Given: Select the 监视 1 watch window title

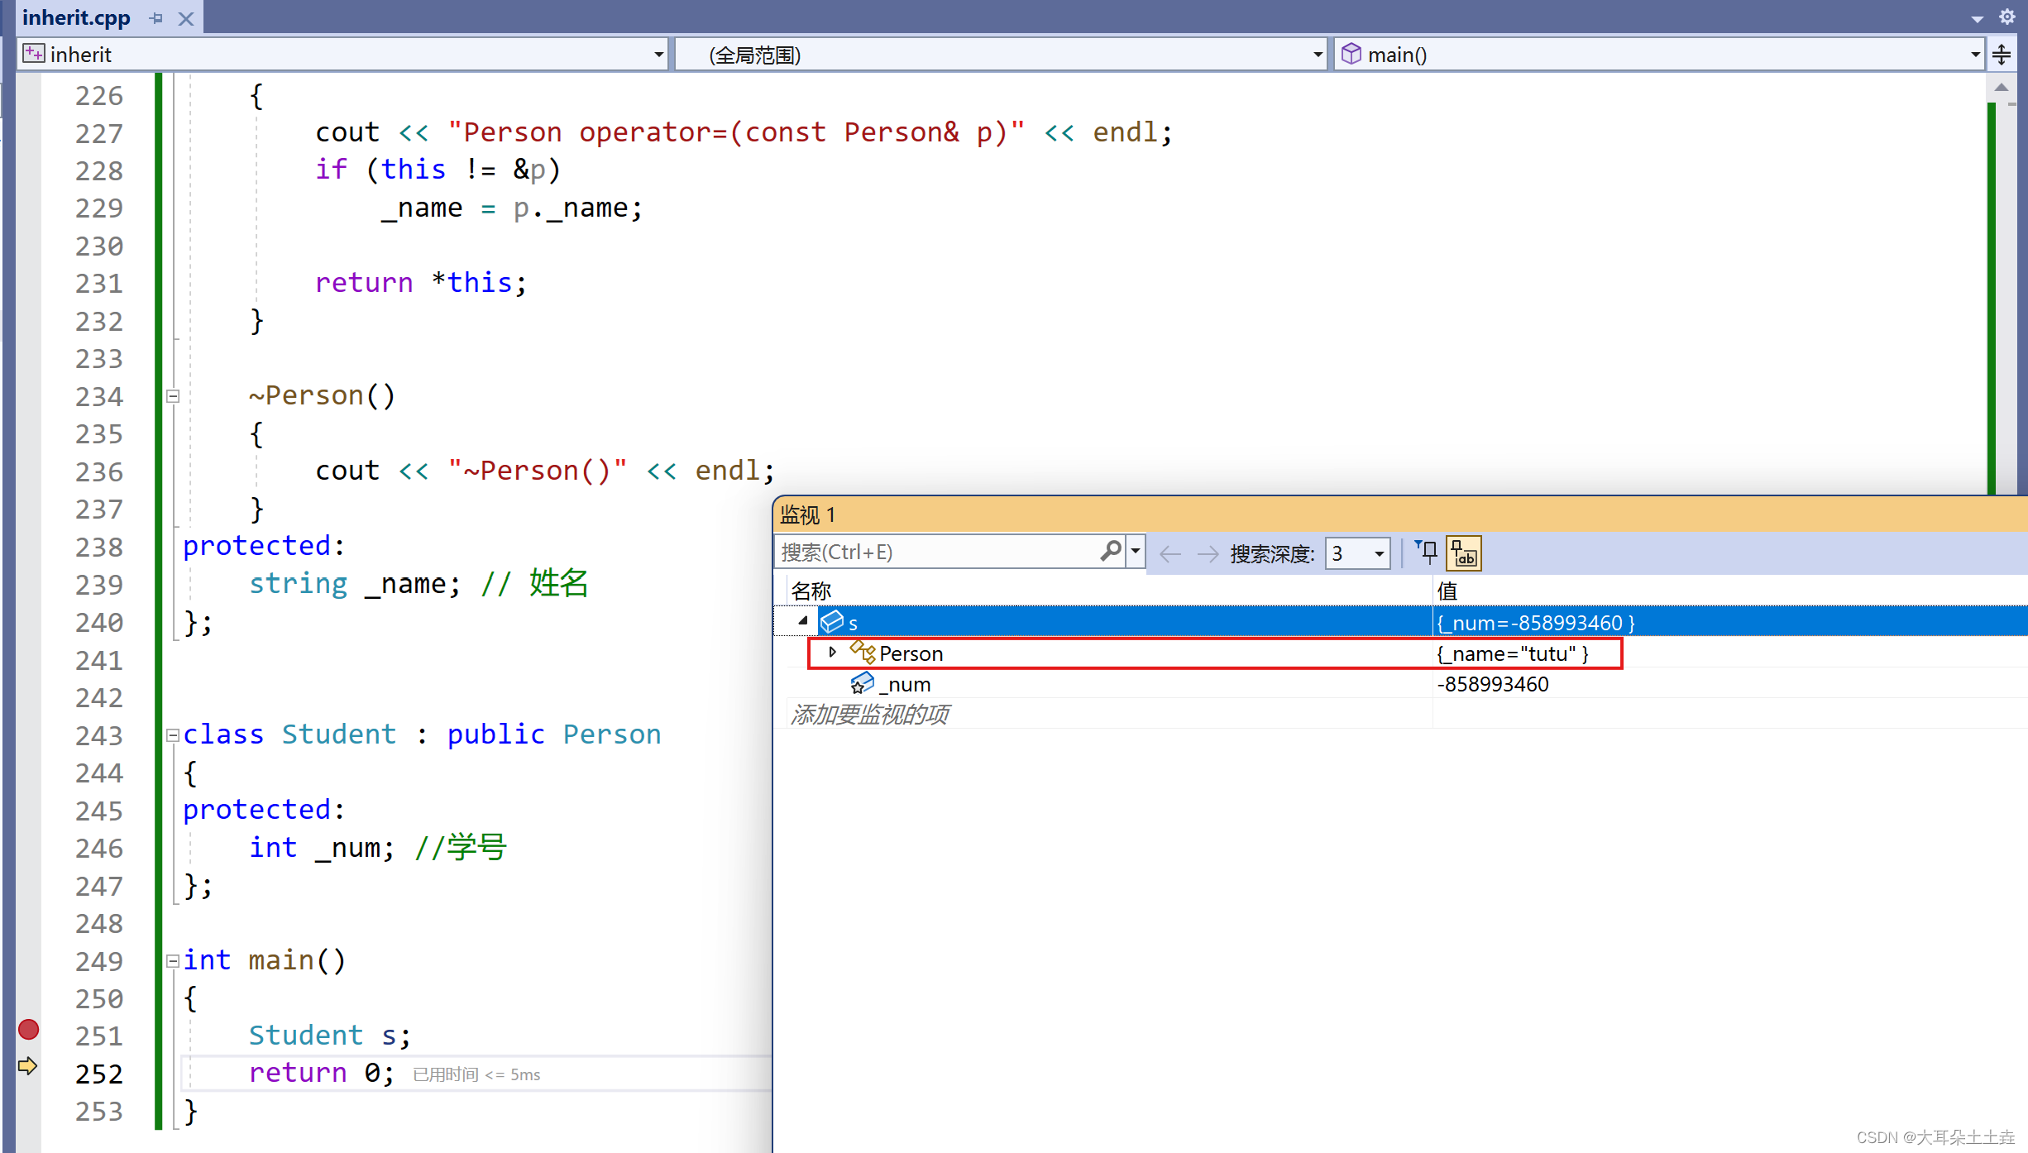Looking at the screenshot, I should coord(807,514).
